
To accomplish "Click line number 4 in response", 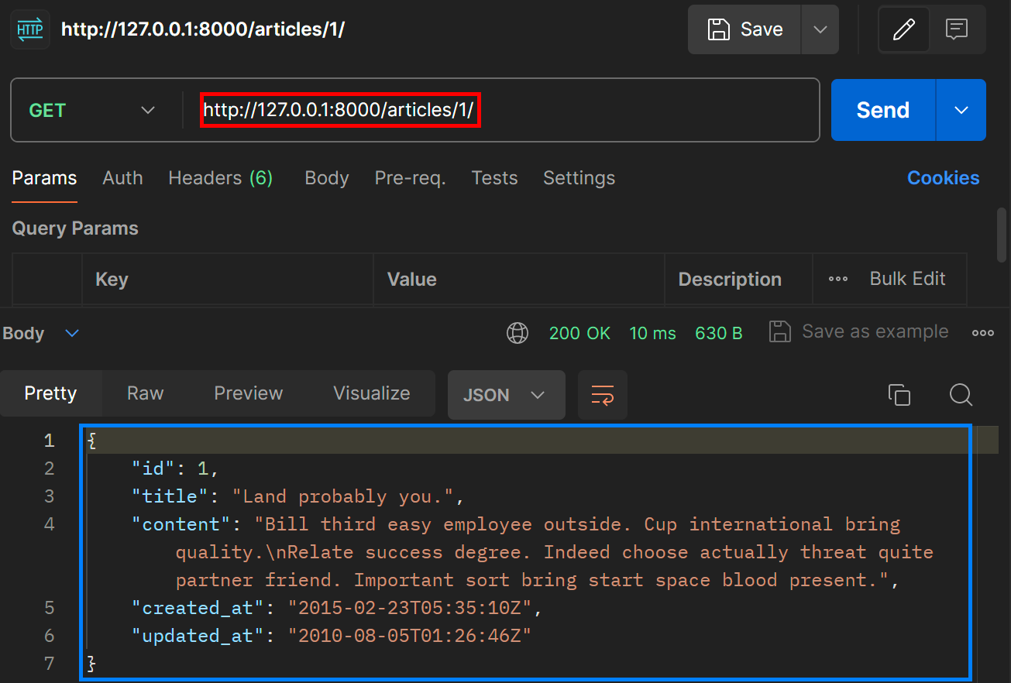I will point(50,524).
